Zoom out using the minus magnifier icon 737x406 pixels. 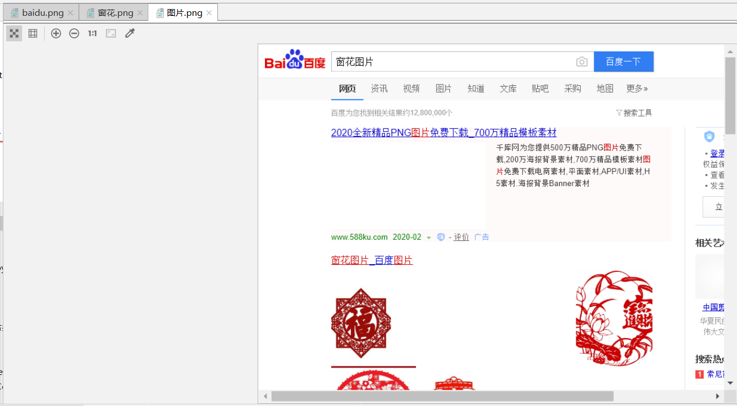pos(74,33)
